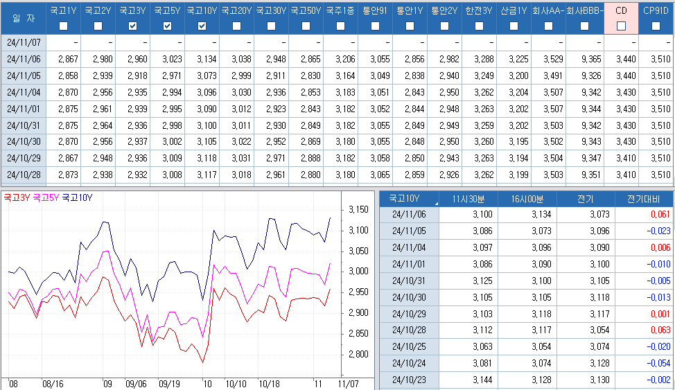Click the 16시00분 column header
The image size is (675, 390).
[x=527, y=199]
